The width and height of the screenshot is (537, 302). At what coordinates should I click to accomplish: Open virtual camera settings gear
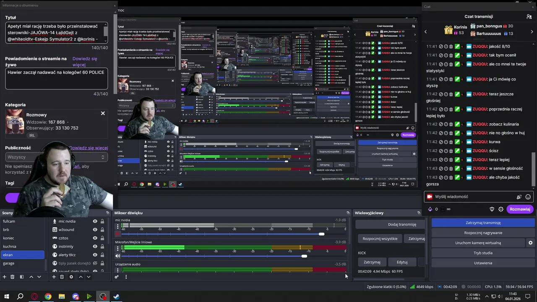pyautogui.click(x=530, y=243)
